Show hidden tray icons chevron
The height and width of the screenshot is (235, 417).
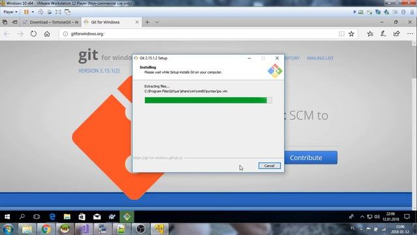pyautogui.click(x=362, y=217)
